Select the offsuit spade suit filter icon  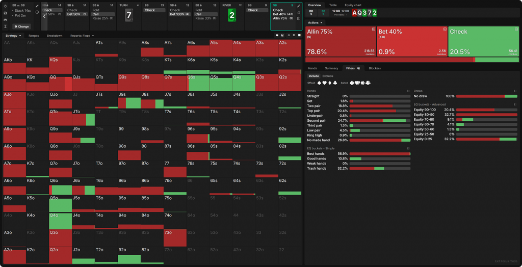[319, 83]
